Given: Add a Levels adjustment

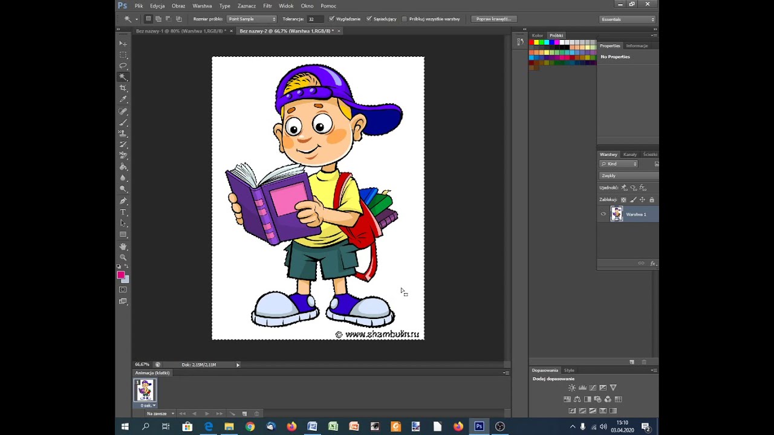Looking at the screenshot, I should click(x=582, y=387).
